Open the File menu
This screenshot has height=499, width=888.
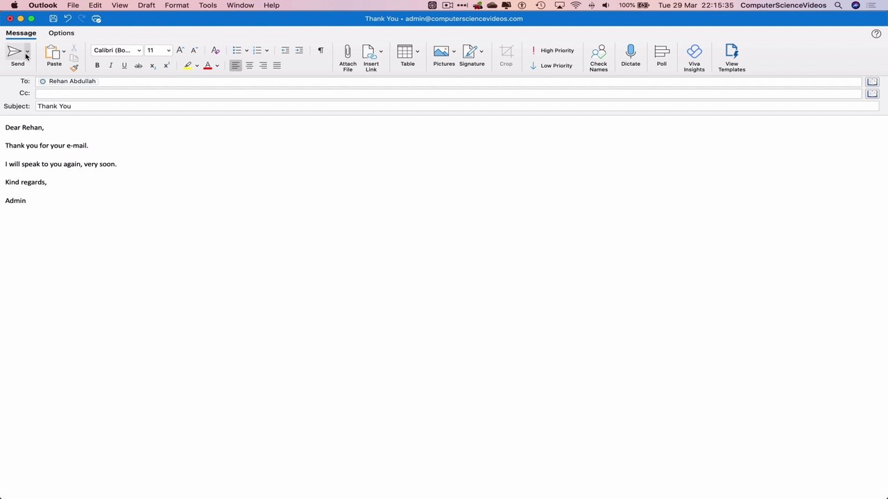[73, 5]
